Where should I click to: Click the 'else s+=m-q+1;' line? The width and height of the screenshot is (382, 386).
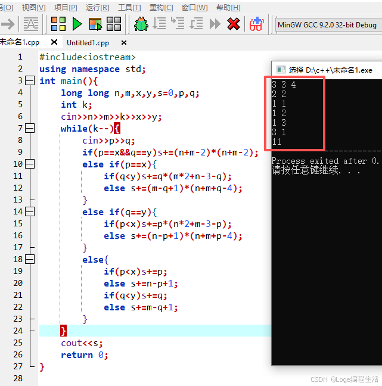(x=141, y=307)
